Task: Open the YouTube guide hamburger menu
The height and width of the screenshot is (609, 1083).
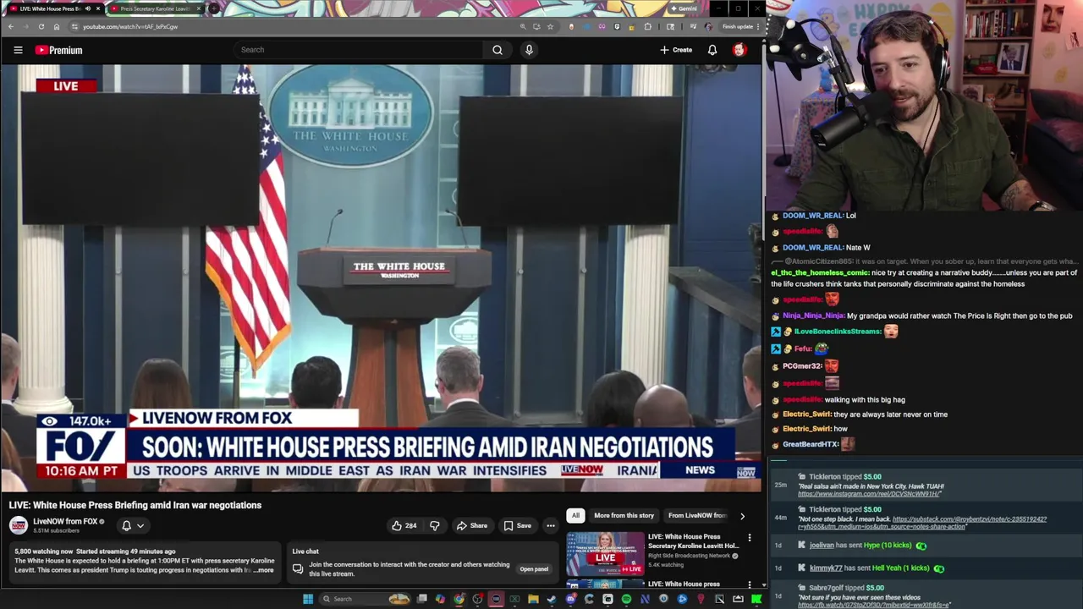Action: click(x=18, y=50)
